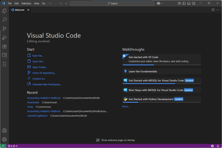
Task: Split the editor to the right
Action: click(x=213, y=10)
